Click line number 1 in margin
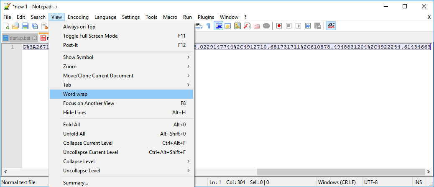This screenshot has height=187, width=434. pyautogui.click(x=13, y=47)
